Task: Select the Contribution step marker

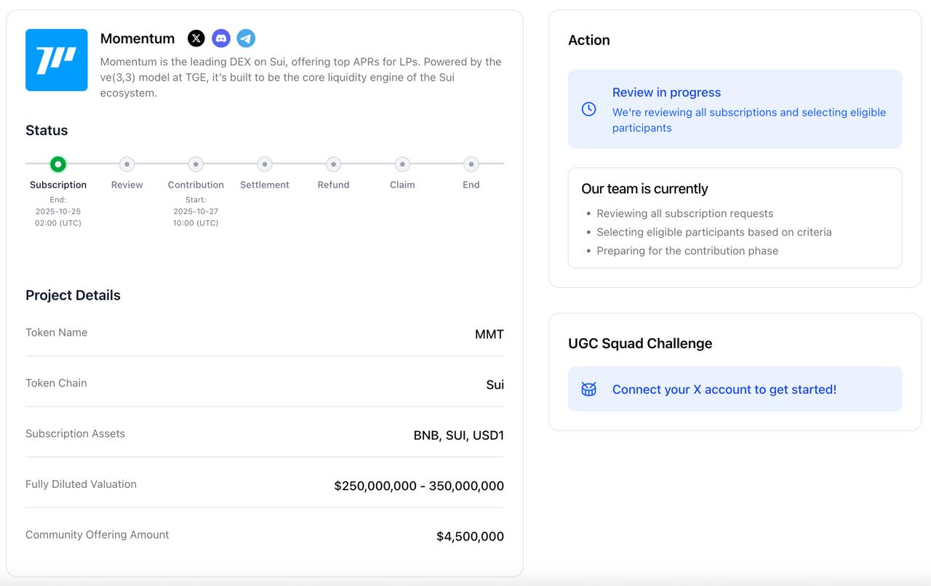Action: 196,164
